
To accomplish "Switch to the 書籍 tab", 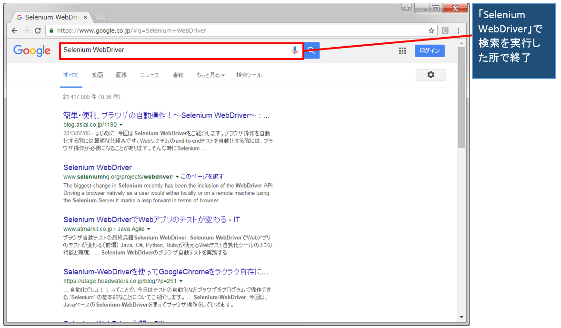I will (178, 75).
